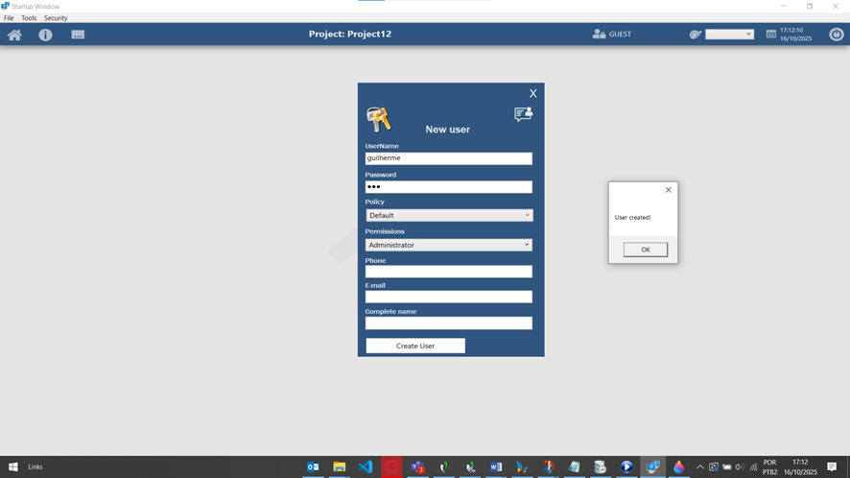Open the top-bar dropdown next to the clock
The width and height of the screenshot is (850, 478).
pos(729,35)
